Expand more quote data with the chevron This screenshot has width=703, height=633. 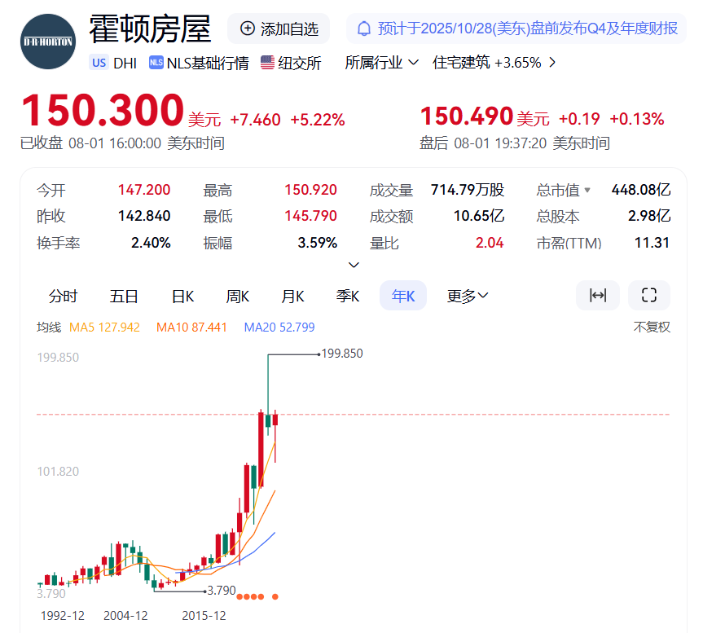[x=354, y=265]
